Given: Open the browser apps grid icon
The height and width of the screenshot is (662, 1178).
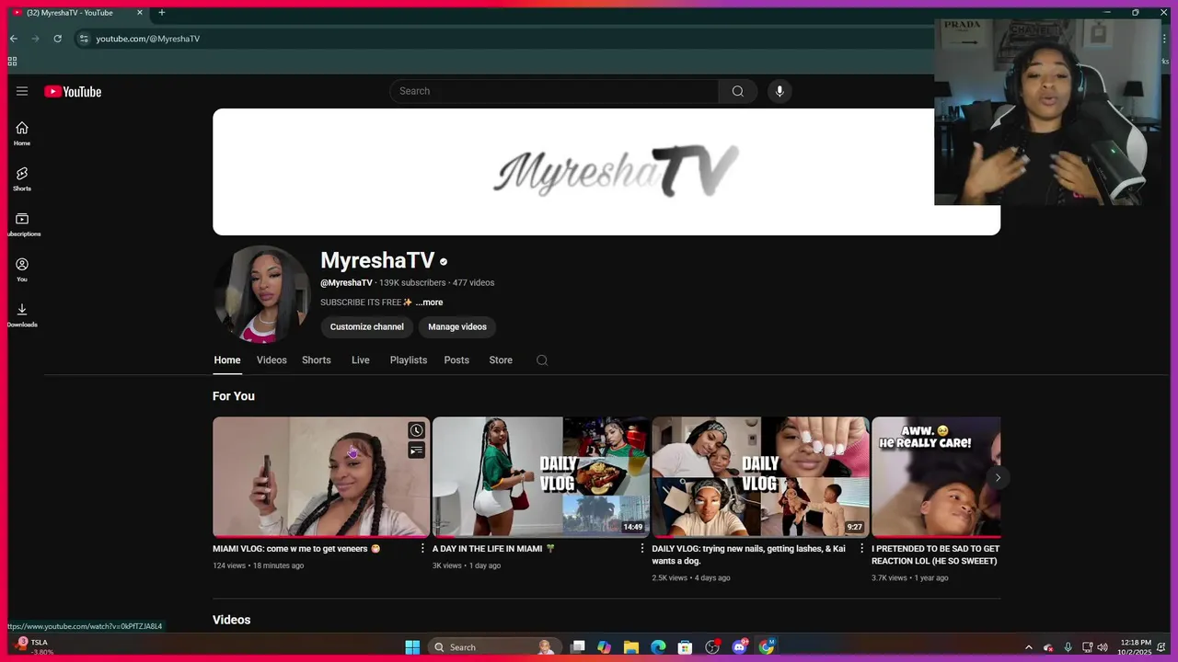Looking at the screenshot, I should pyautogui.click(x=12, y=62).
